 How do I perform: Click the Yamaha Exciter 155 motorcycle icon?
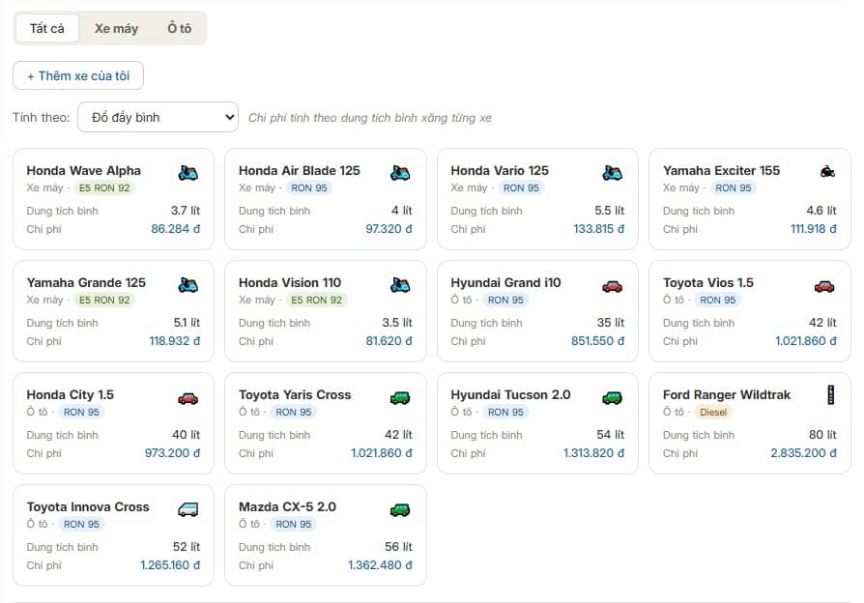coord(827,172)
